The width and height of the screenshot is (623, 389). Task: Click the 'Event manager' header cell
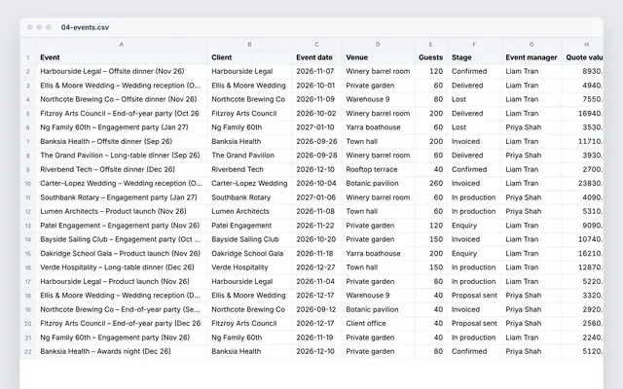(531, 57)
